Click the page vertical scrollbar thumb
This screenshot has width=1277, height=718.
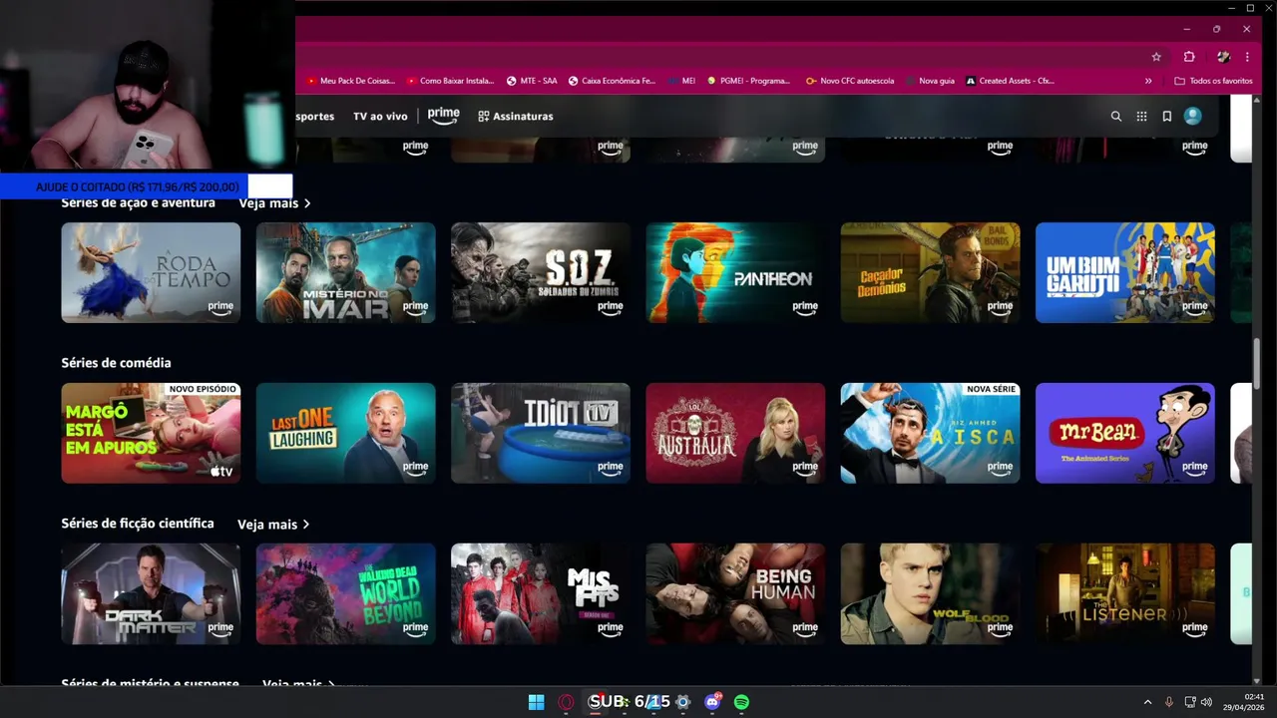[x=1257, y=365]
